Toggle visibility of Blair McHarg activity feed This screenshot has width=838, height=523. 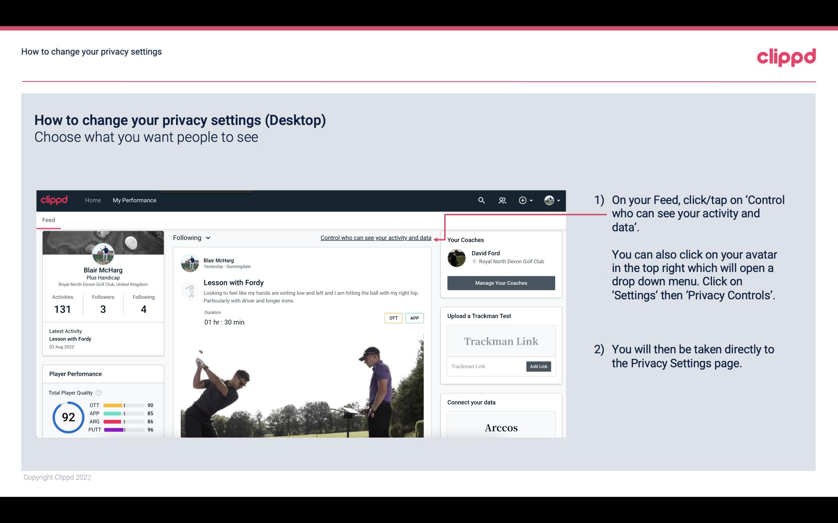click(191, 238)
